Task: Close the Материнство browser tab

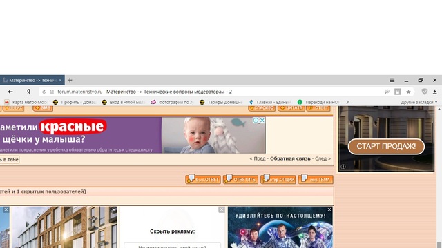Action: coord(60,80)
